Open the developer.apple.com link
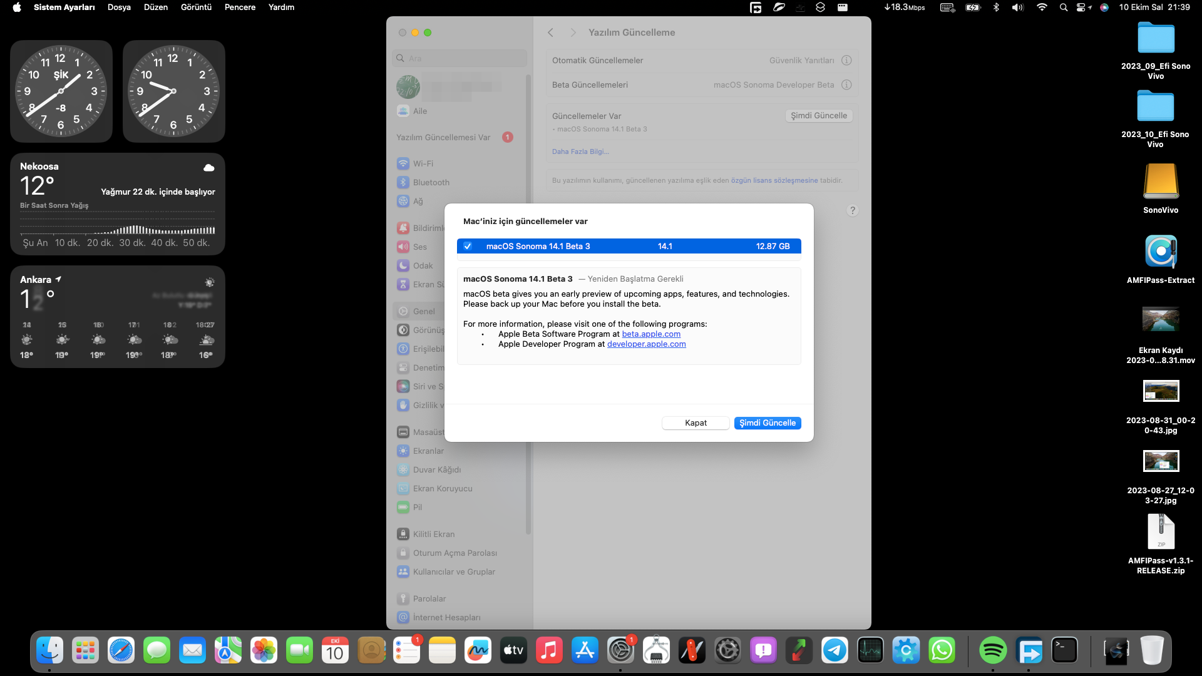This screenshot has width=1202, height=676. pyautogui.click(x=646, y=344)
